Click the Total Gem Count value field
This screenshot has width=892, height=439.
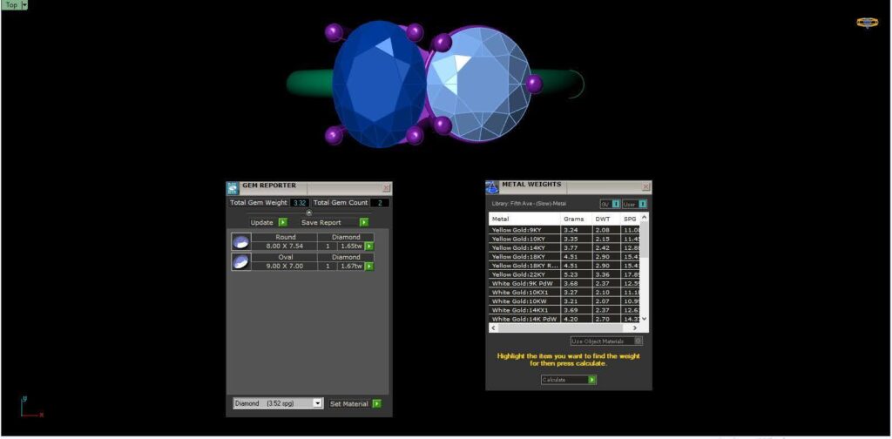click(380, 203)
